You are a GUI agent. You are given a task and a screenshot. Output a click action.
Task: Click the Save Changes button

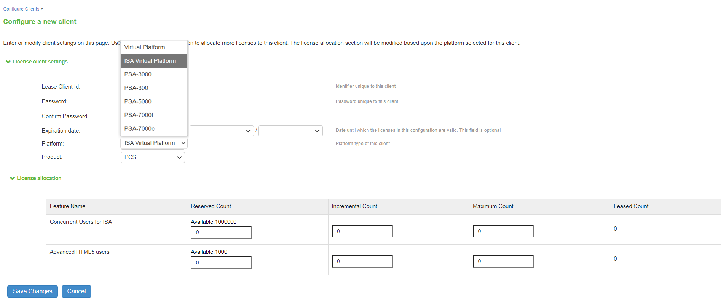(32, 291)
